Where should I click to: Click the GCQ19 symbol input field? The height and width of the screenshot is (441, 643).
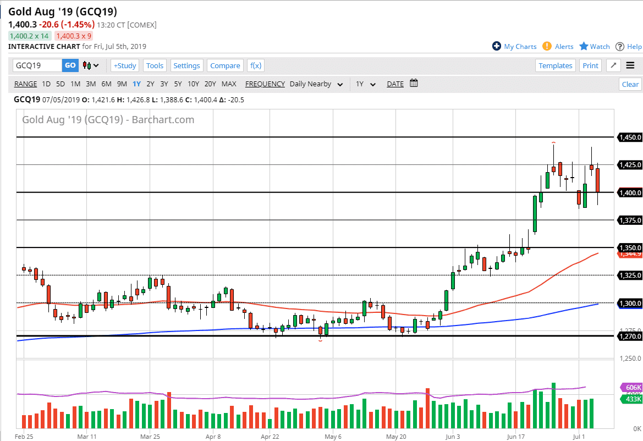[x=37, y=65]
